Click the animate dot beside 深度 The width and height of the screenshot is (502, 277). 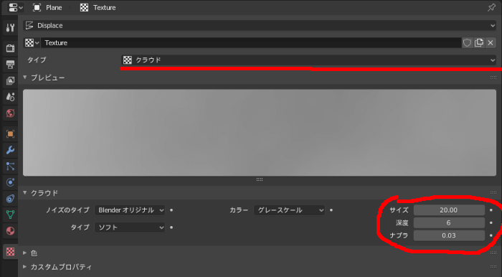coord(491,223)
